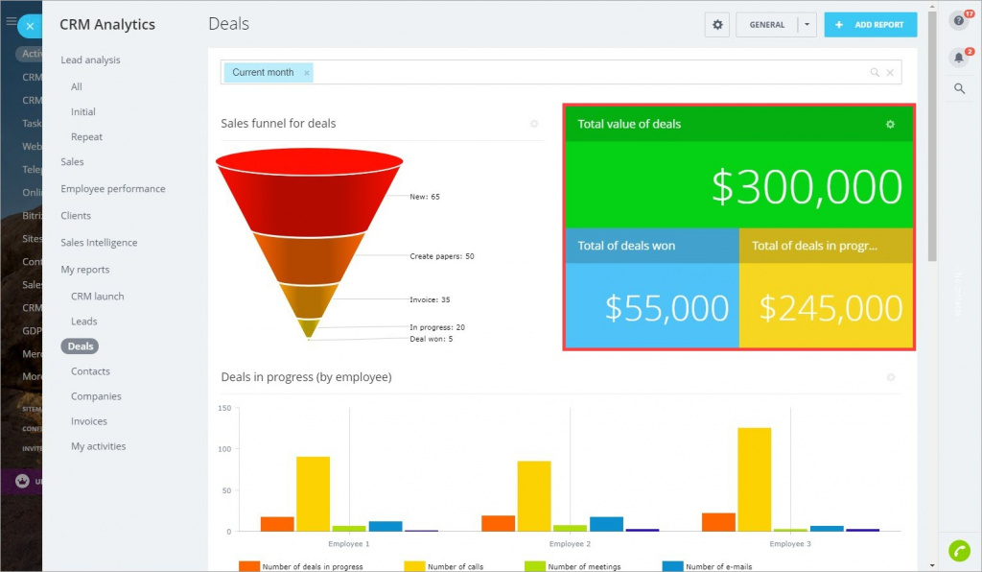Open the green telephony phone icon

958,550
